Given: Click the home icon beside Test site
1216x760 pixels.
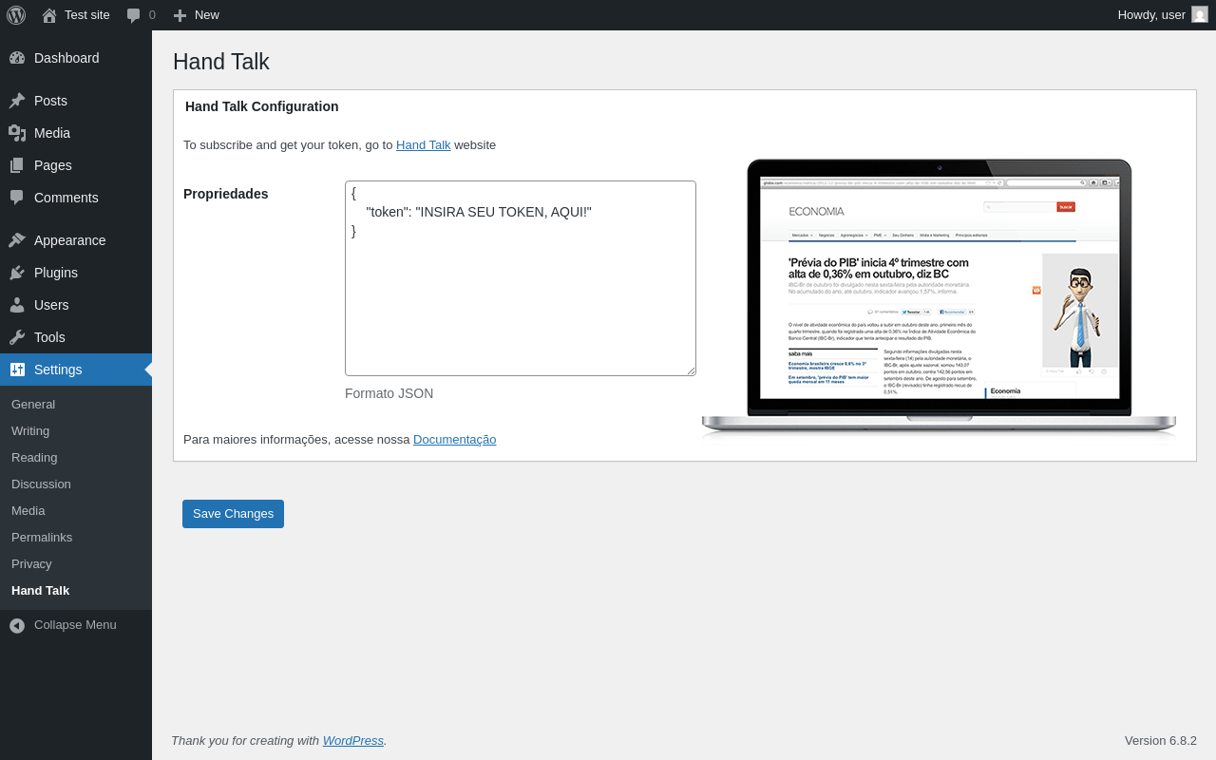Looking at the screenshot, I should tap(49, 15).
